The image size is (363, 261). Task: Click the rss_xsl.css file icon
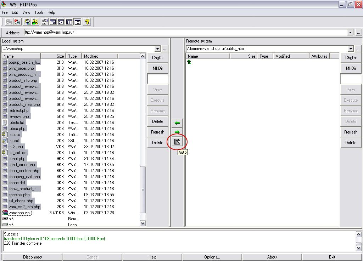(x=5, y=152)
